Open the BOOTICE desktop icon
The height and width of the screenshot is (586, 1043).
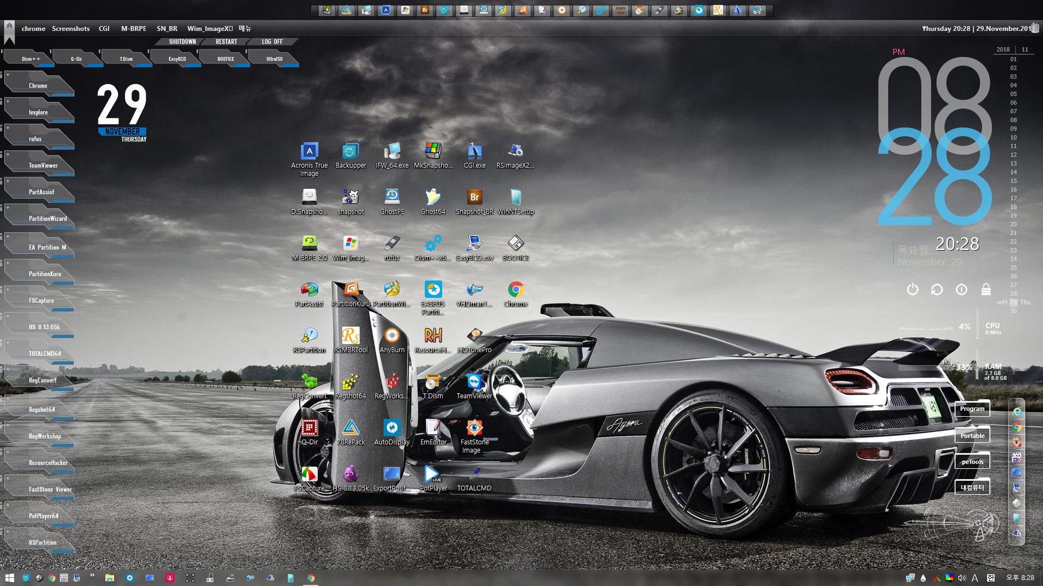(x=516, y=248)
